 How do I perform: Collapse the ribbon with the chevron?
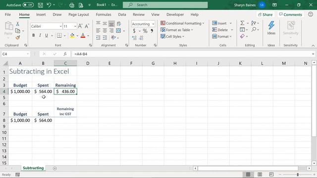pos(313,45)
